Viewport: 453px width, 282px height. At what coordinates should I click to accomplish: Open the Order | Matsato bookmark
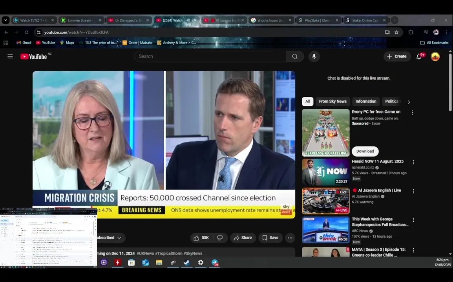point(137,43)
